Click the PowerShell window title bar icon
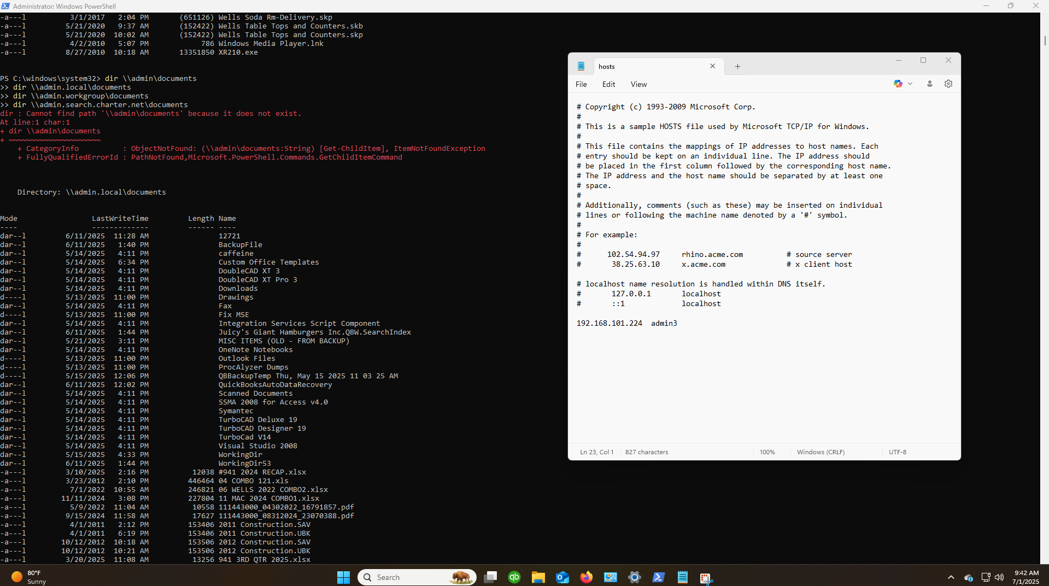Image resolution: width=1049 pixels, height=586 pixels. [5, 6]
